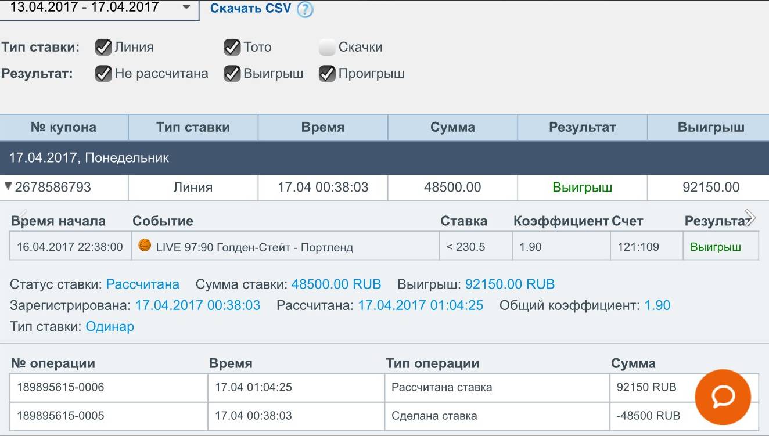Click the green Выигрыш result in coupon row
Viewport: 769px width, 436px height.
tap(582, 188)
